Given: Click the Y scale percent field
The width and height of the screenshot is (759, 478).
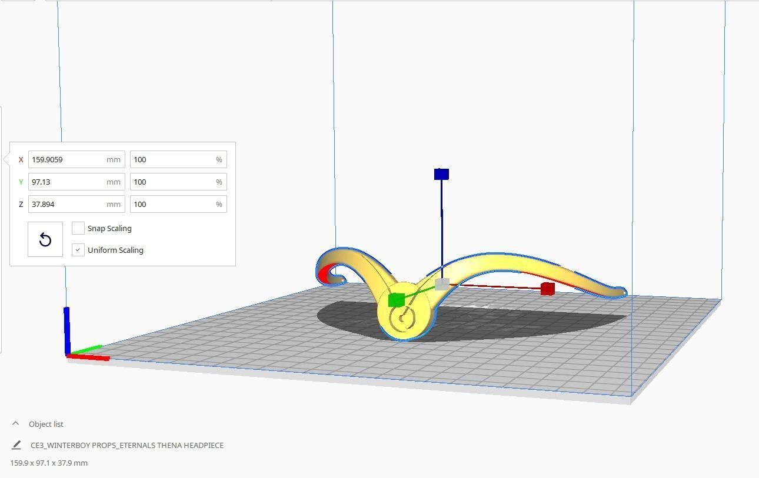Looking at the screenshot, I should pos(178,182).
